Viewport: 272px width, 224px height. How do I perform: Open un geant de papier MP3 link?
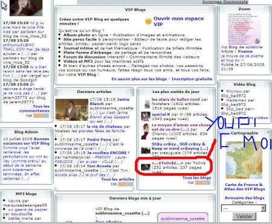tap(28, 210)
